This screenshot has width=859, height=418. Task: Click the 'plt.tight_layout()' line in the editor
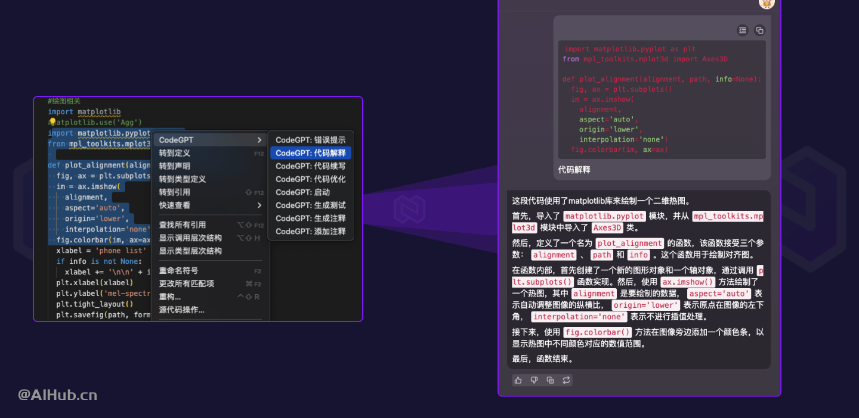click(95, 304)
